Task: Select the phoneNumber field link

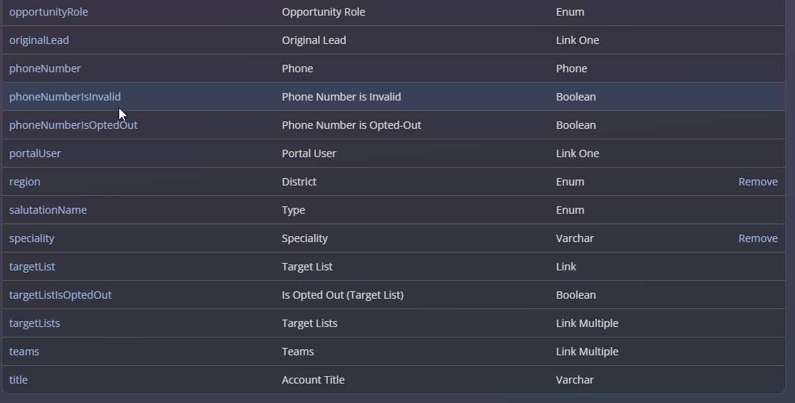Action: point(45,69)
